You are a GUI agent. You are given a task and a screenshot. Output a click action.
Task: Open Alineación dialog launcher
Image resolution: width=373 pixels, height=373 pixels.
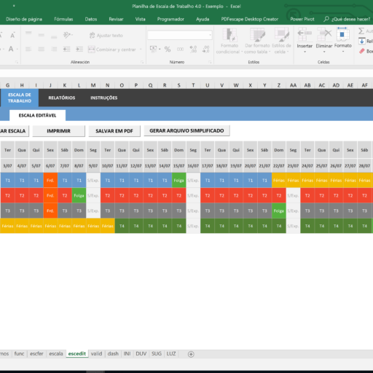pos(142,63)
